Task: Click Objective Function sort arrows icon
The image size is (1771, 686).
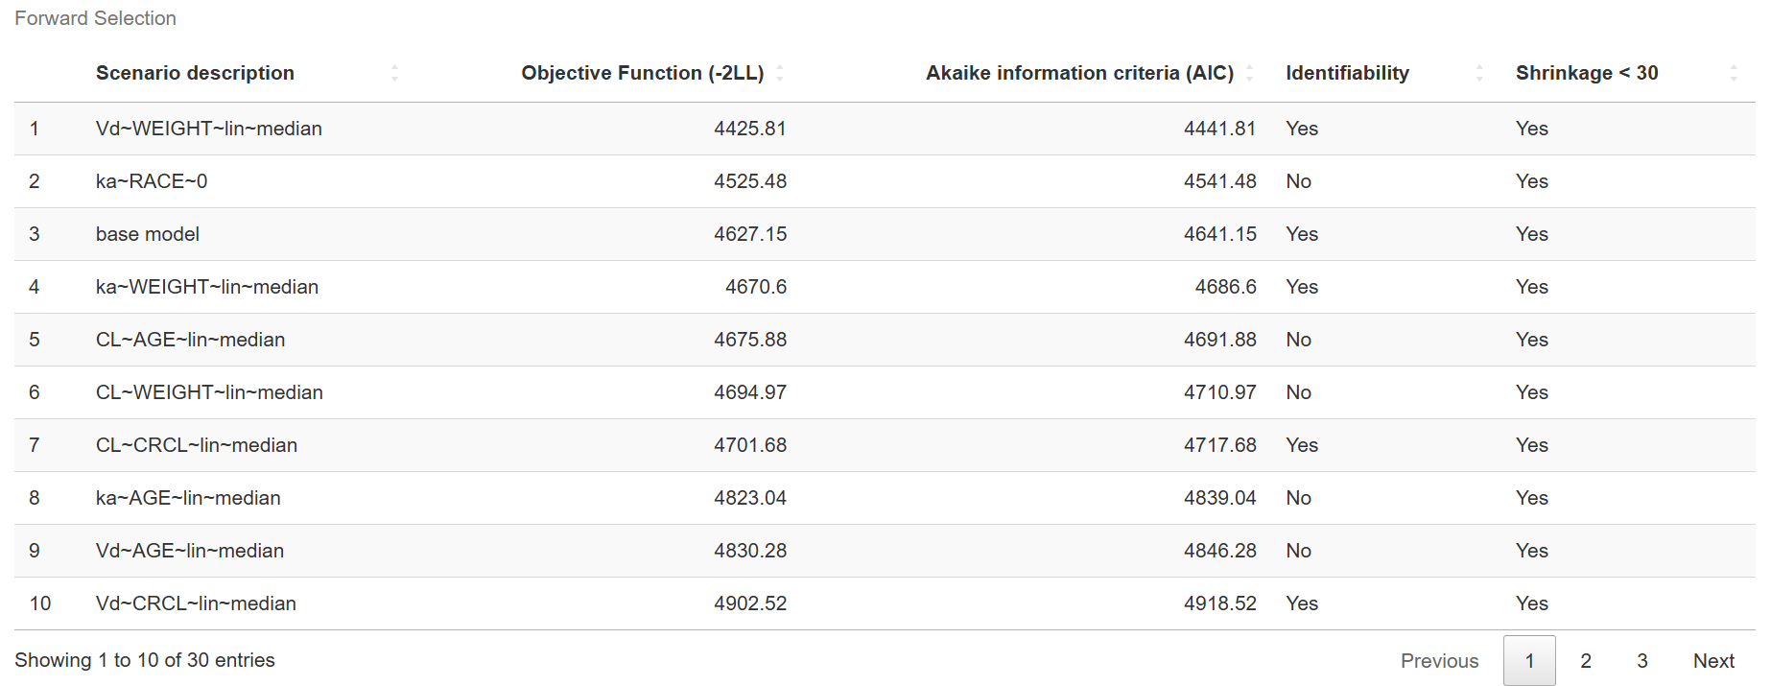Action: coord(780,73)
